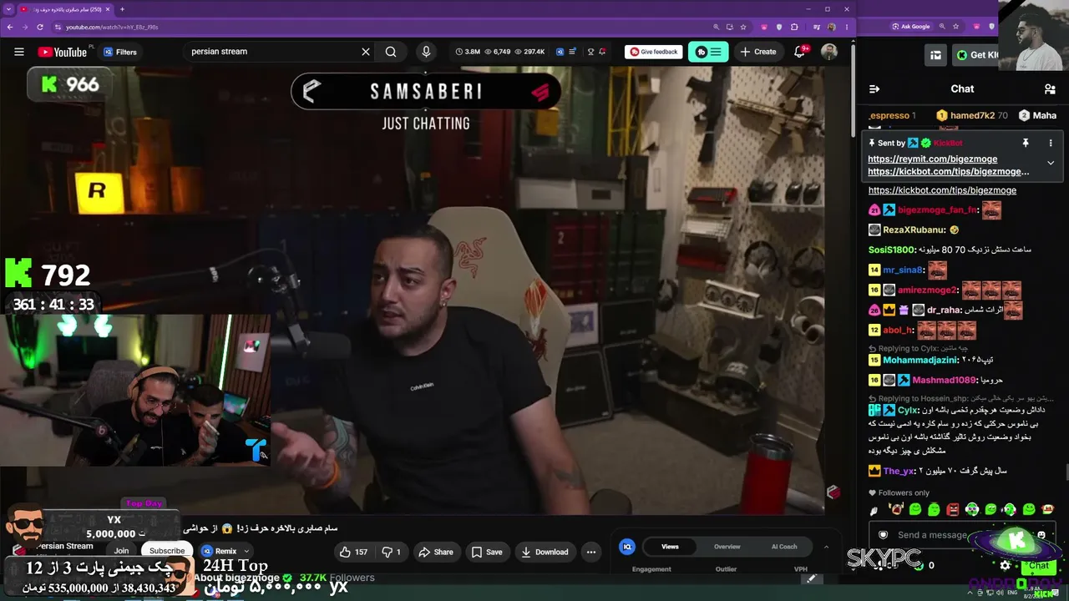Viewport: 1069px width, 601px height.
Task: Switch to the vidIQ Overview tab
Action: [727, 547]
